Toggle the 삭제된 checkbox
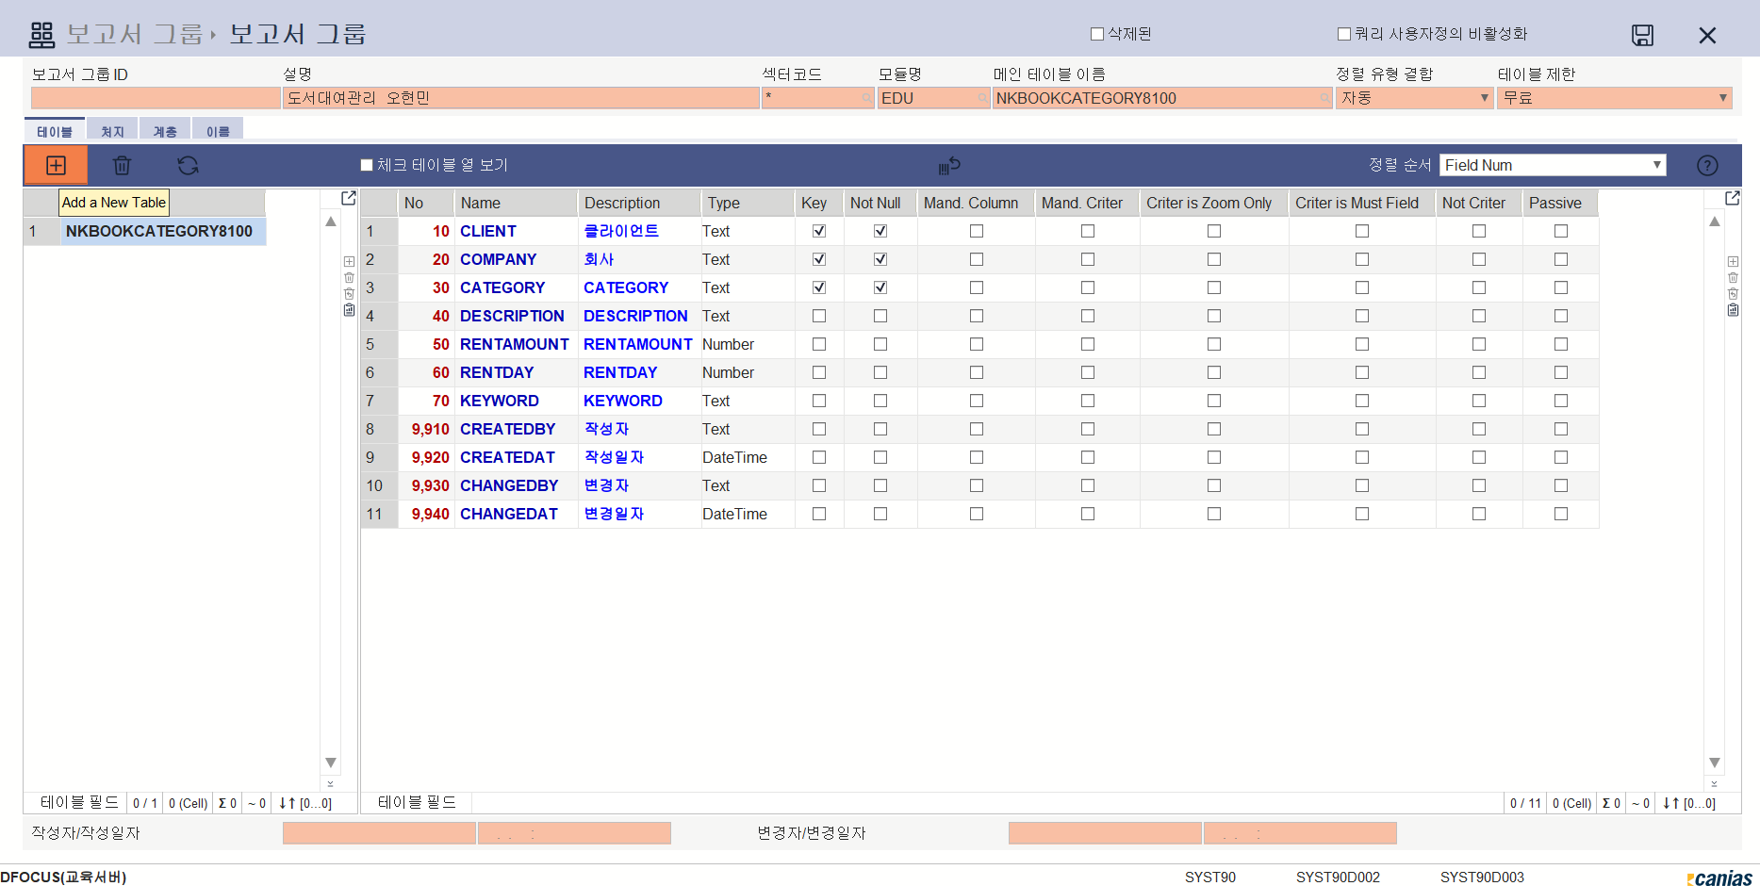 tap(1097, 34)
